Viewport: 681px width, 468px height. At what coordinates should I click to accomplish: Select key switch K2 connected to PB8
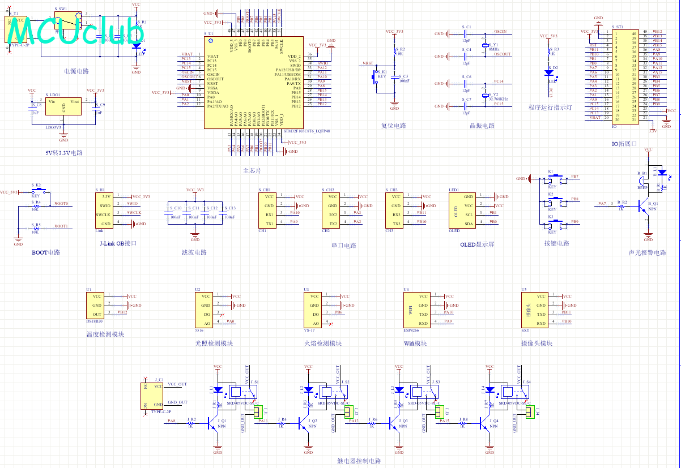556,202
